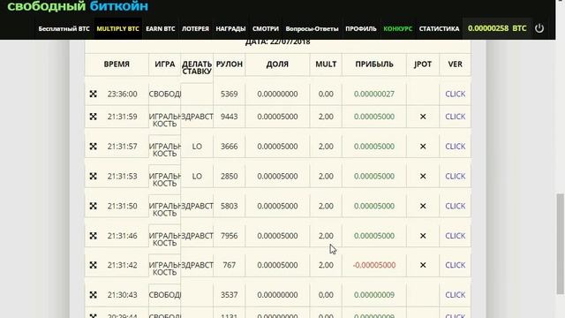Screen dimensions: 565x318
Task: Open the ПРОФИЛЬ menu item
Action: (361, 28)
